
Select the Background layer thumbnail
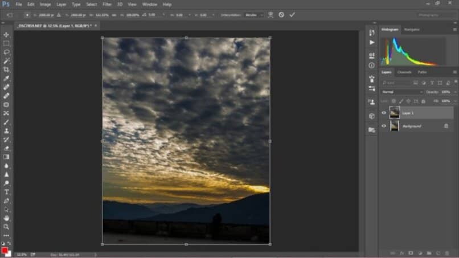(x=394, y=126)
